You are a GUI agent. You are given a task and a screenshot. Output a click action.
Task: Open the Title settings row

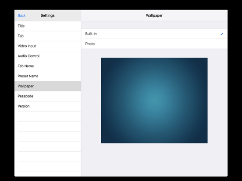(48, 26)
